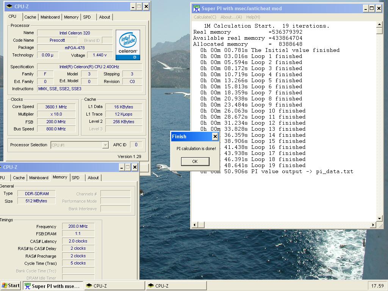Click the Intel Inside Celeron logo

pos(128,45)
